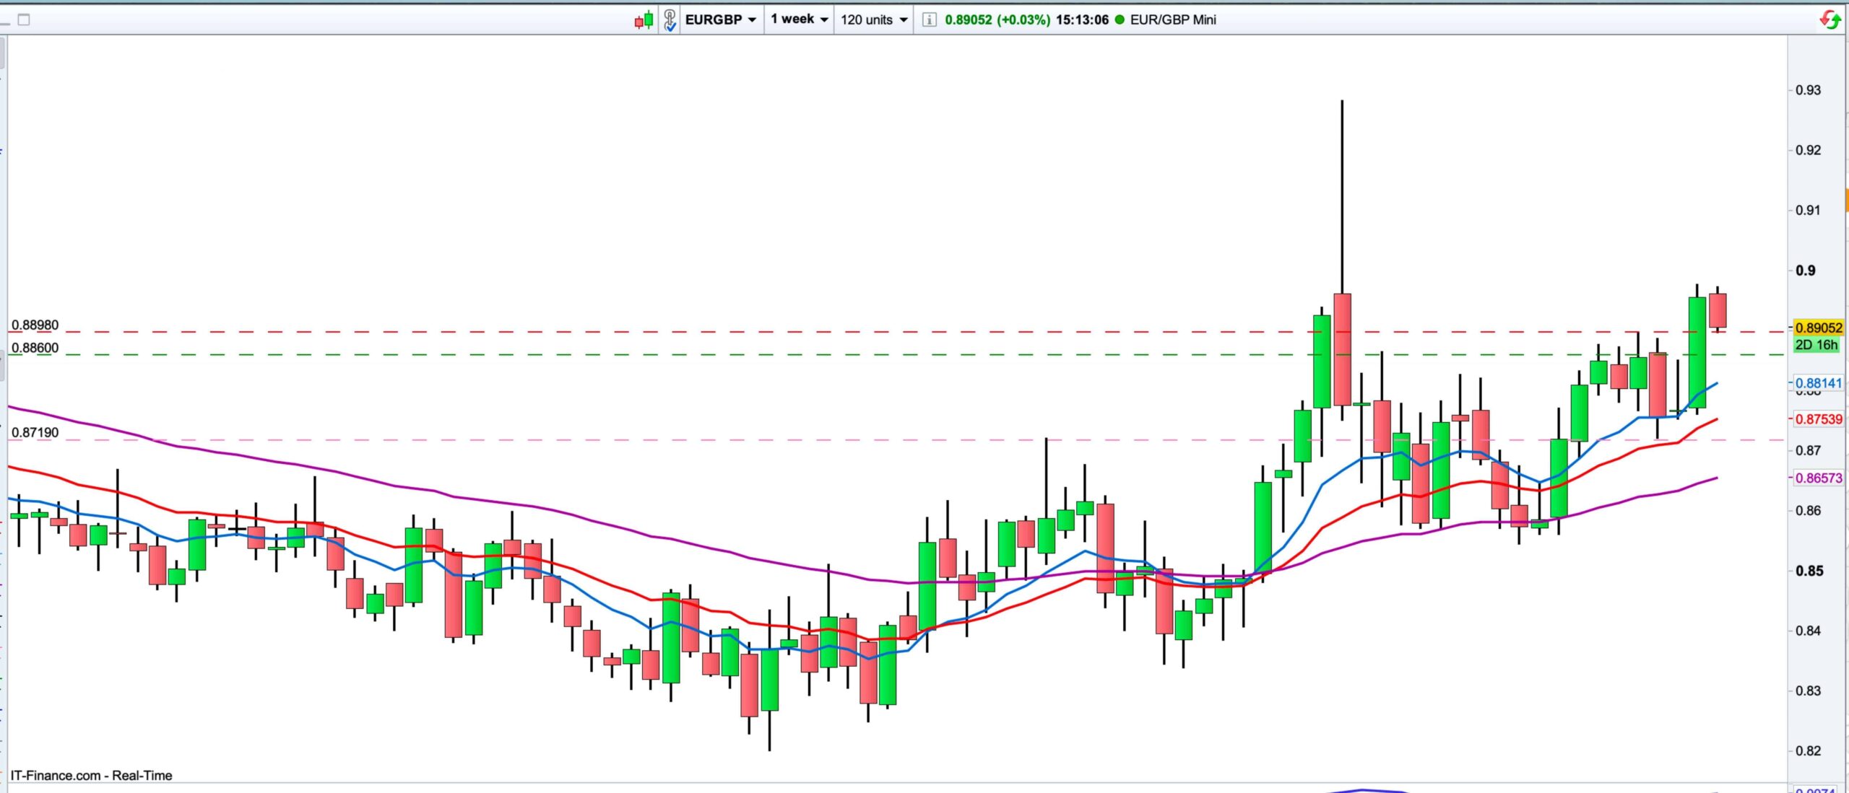Click the EUR/GBP Mini instrument name
This screenshot has width=1849, height=793.
1172,20
